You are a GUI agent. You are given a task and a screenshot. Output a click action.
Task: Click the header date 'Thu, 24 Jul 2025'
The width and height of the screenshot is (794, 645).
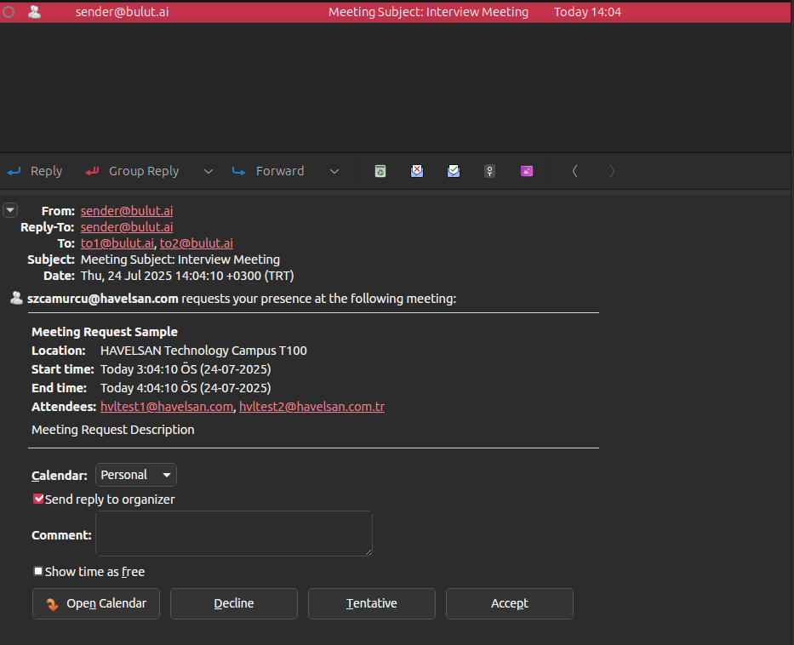pyautogui.click(x=127, y=276)
